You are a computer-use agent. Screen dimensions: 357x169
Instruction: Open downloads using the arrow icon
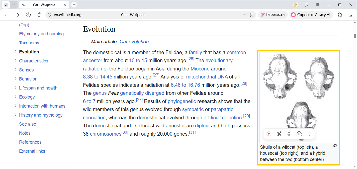[x=351, y=15]
